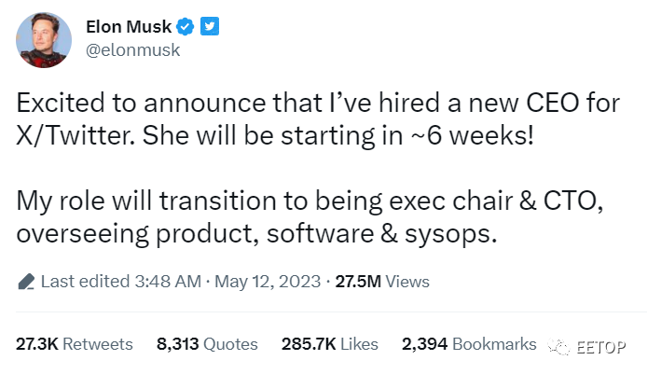The width and height of the screenshot is (647, 374).
Task: Open Elon Musk's profile picture
Action: click(x=44, y=39)
